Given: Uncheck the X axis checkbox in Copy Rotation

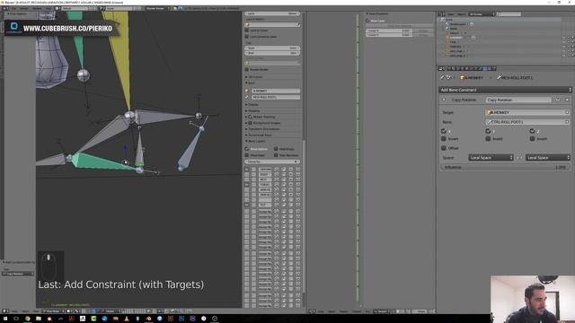Looking at the screenshot, I should (444, 131).
